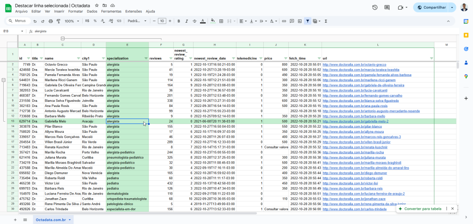The image size is (473, 224).
Task: Open the octavio-grecco doctoralia link
Action: (354, 65)
